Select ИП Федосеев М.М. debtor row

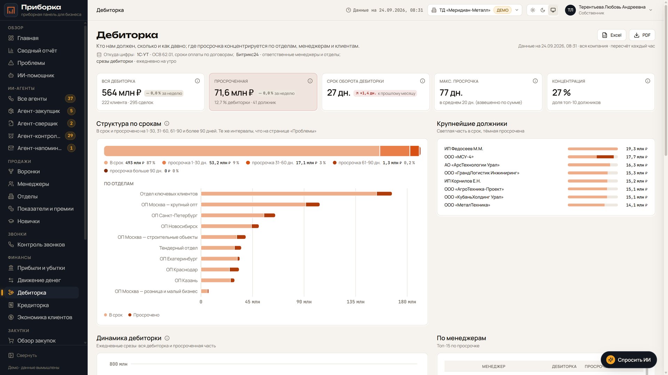pyautogui.click(x=546, y=149)
